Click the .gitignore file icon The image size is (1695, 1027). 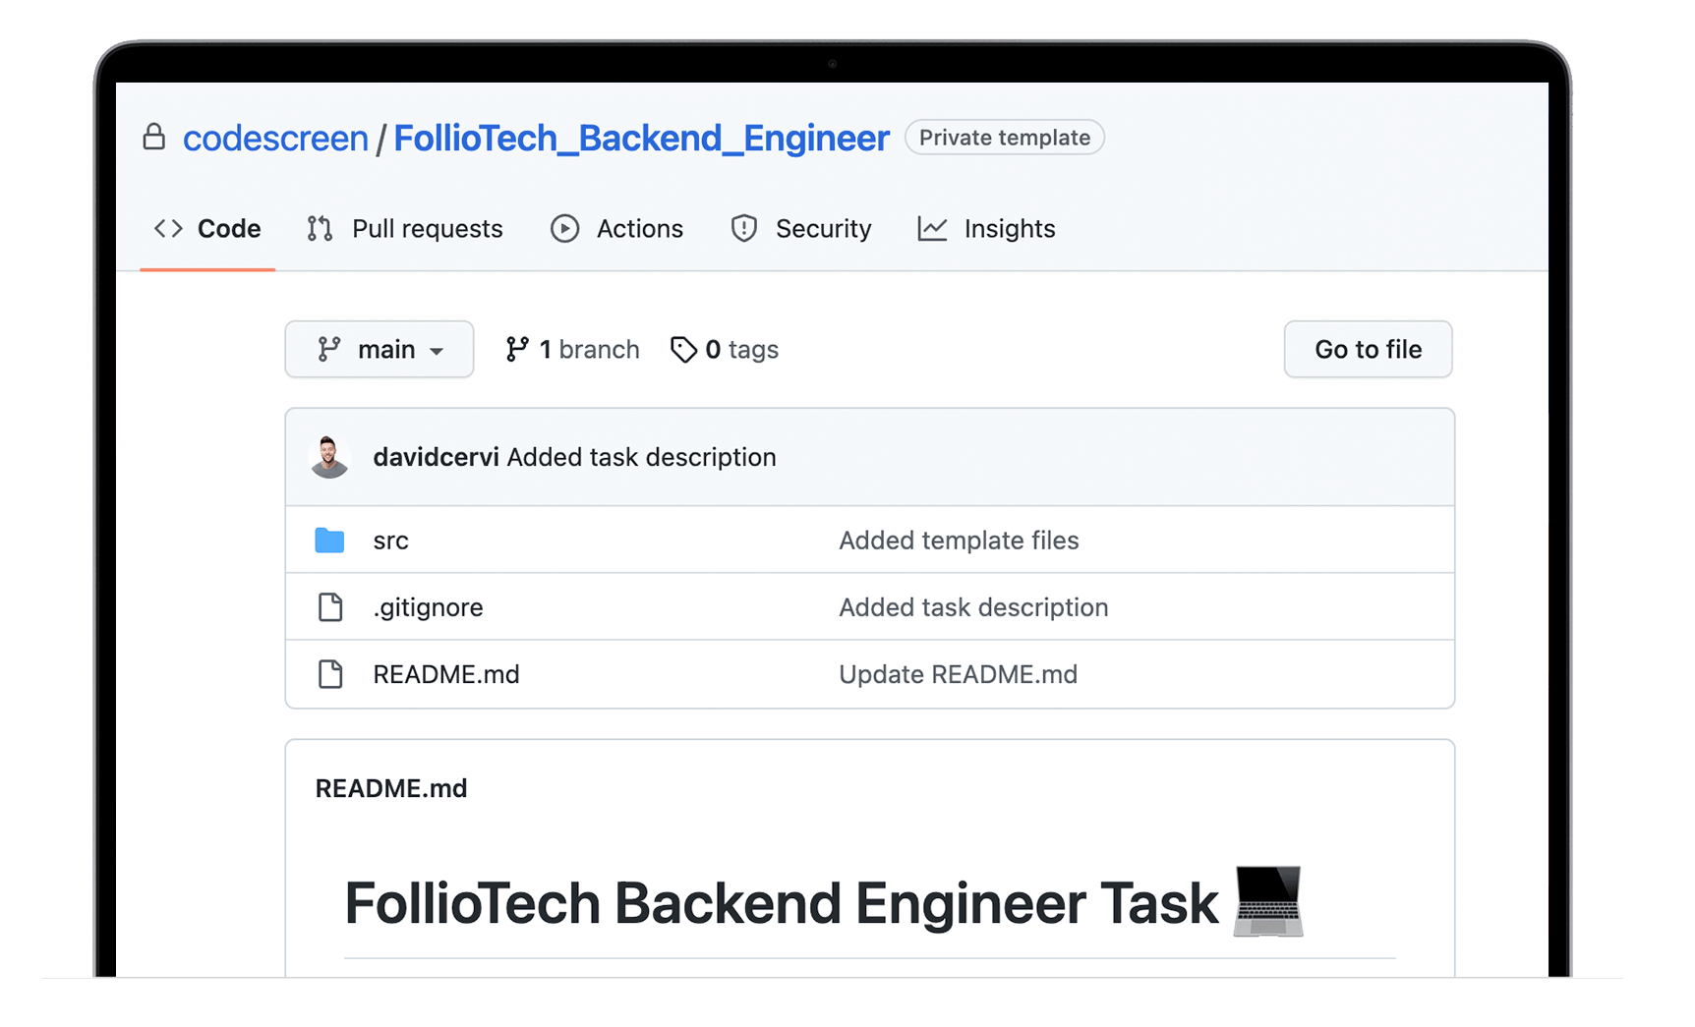point(330,607)
